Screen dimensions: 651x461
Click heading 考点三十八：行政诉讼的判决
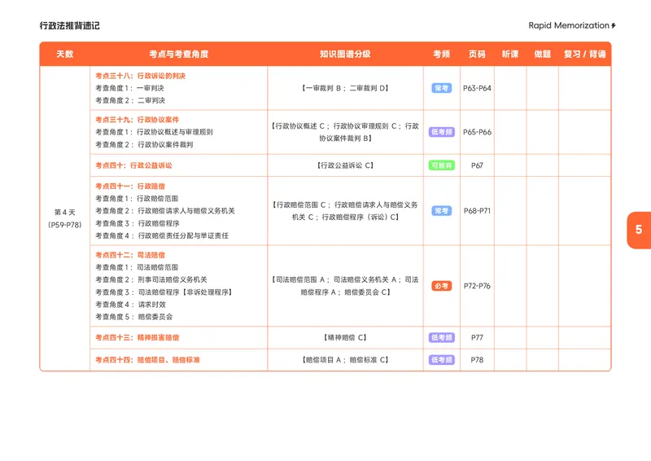[x=140, y=76]
